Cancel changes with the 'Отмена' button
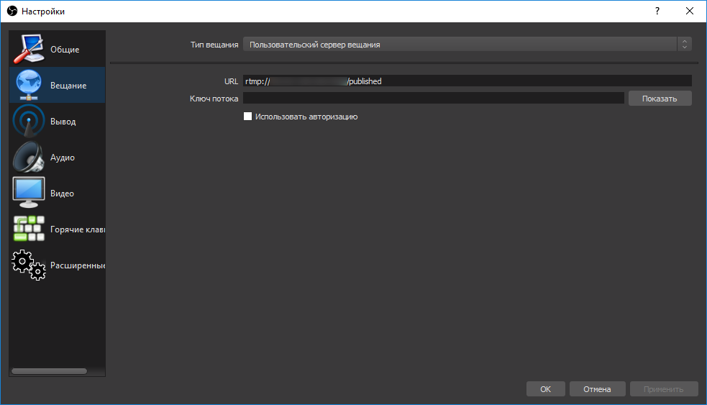 [x=597, y=389]
